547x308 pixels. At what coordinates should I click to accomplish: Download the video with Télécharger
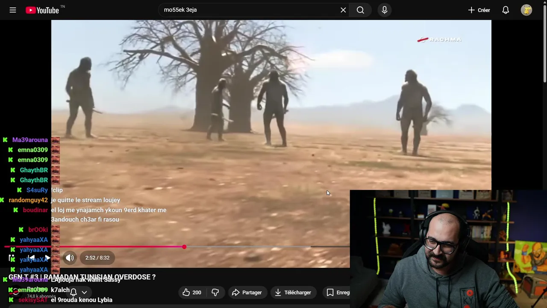(x=293, y=293)
